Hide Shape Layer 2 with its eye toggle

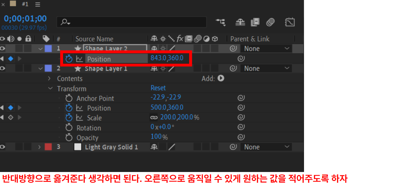tap(2, 48)
